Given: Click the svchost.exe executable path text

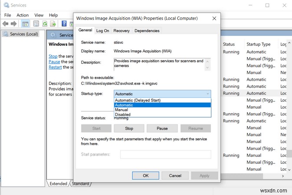Looking at the screenshot, I should point(119,83).
